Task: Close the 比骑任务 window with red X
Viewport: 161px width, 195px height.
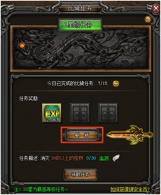Action: [156, 8]
